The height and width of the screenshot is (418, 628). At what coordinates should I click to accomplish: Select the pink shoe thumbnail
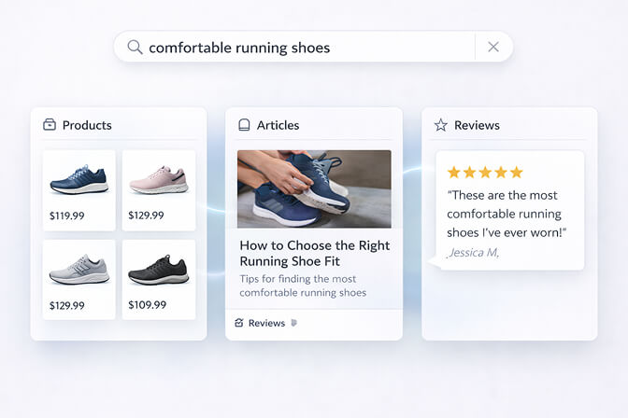click(159, 179)
